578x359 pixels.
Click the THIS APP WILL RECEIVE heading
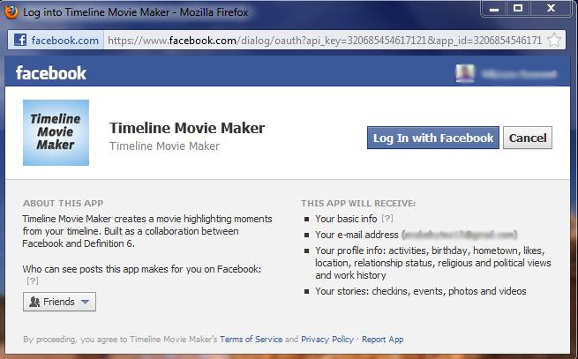tap(358, 204)
